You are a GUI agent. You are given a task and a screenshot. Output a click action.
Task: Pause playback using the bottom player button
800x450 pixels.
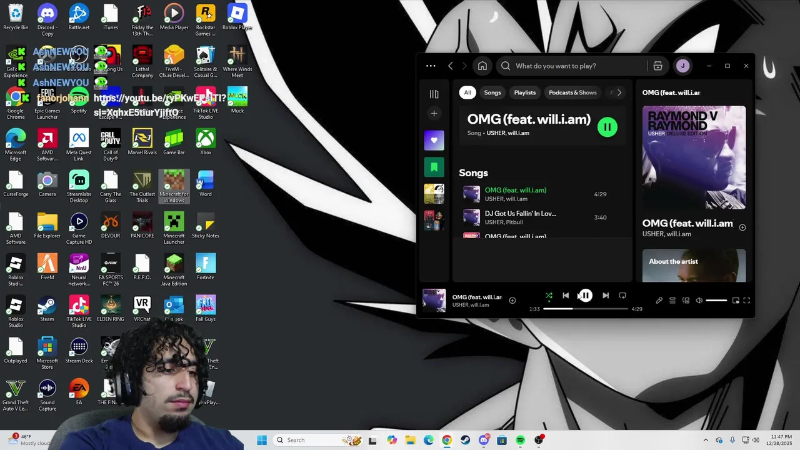coord(586,296)
